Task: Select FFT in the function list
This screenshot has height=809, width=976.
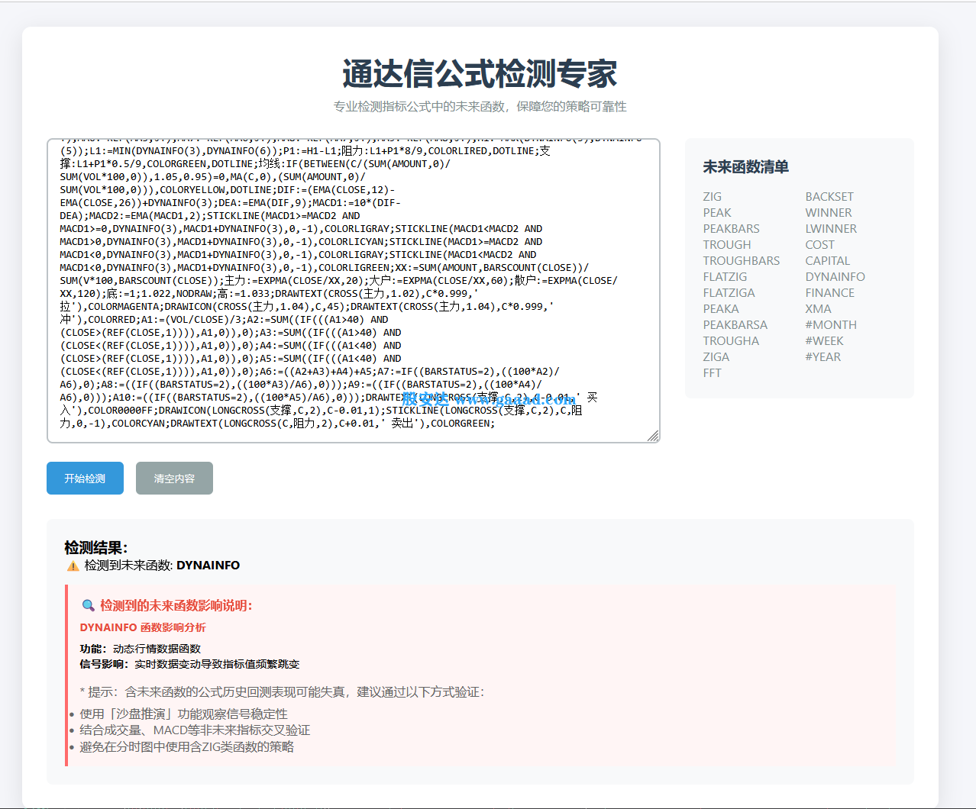Action: [x=713, y=372]
